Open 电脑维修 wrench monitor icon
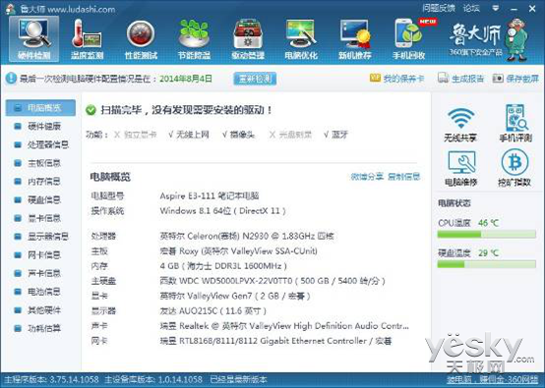The height and width of the screenshot is (388, 545). [461, 162]
